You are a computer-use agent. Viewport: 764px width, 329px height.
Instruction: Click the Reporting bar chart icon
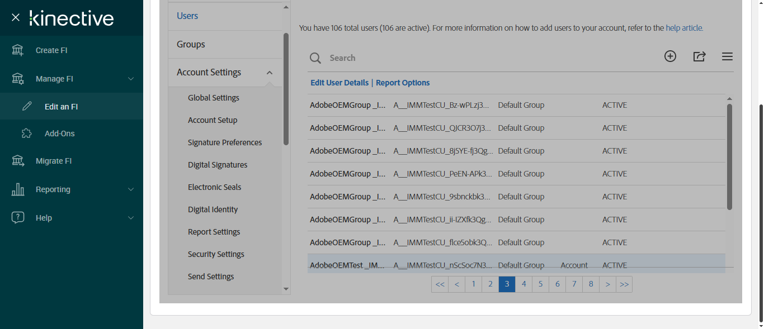tap(18, 189)
